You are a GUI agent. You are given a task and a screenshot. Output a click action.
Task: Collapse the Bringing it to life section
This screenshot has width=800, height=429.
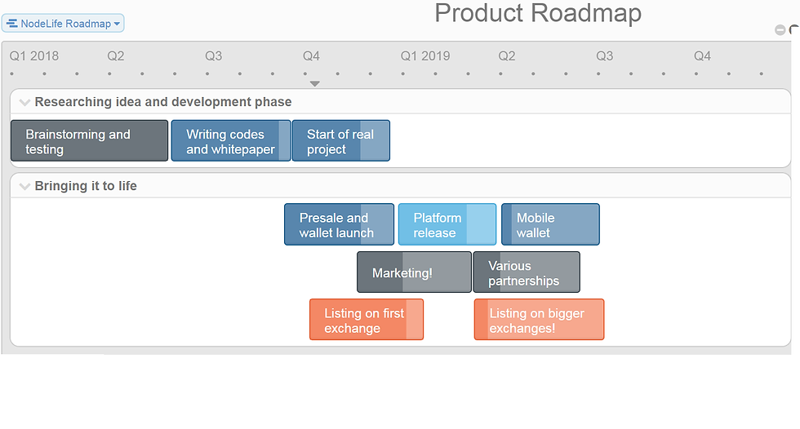click(x=24, y=187)
